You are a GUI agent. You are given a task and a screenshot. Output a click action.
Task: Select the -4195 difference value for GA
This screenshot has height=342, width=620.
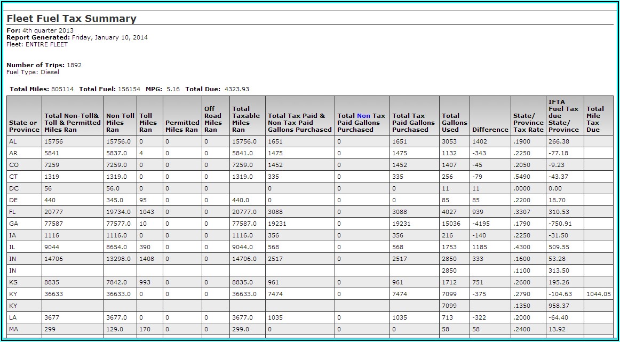click(x=481, y=224)
